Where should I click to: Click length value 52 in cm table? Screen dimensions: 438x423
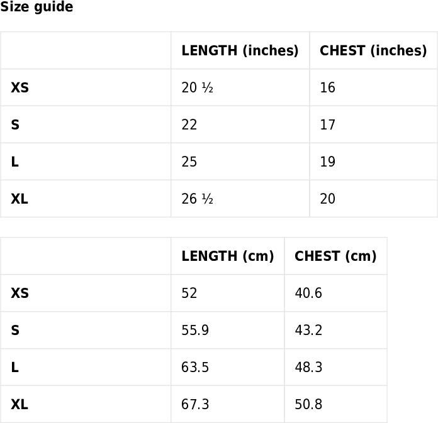(x=189, y=294)
